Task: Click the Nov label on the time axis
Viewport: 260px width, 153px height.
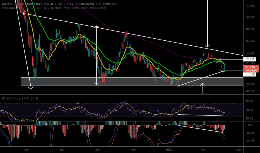Action: pos(133,150)
